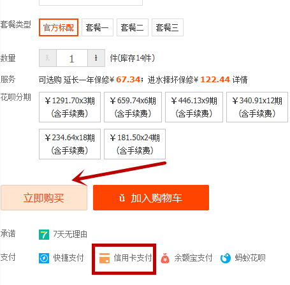Click 件(库存14件) stock text
Viewport: 290px width, 285px height.
(x=133, y=58)
